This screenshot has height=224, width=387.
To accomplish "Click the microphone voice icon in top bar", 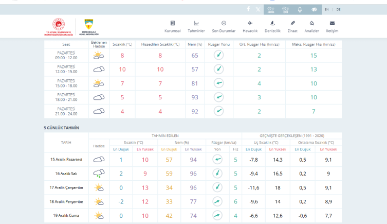I will 300,9.
